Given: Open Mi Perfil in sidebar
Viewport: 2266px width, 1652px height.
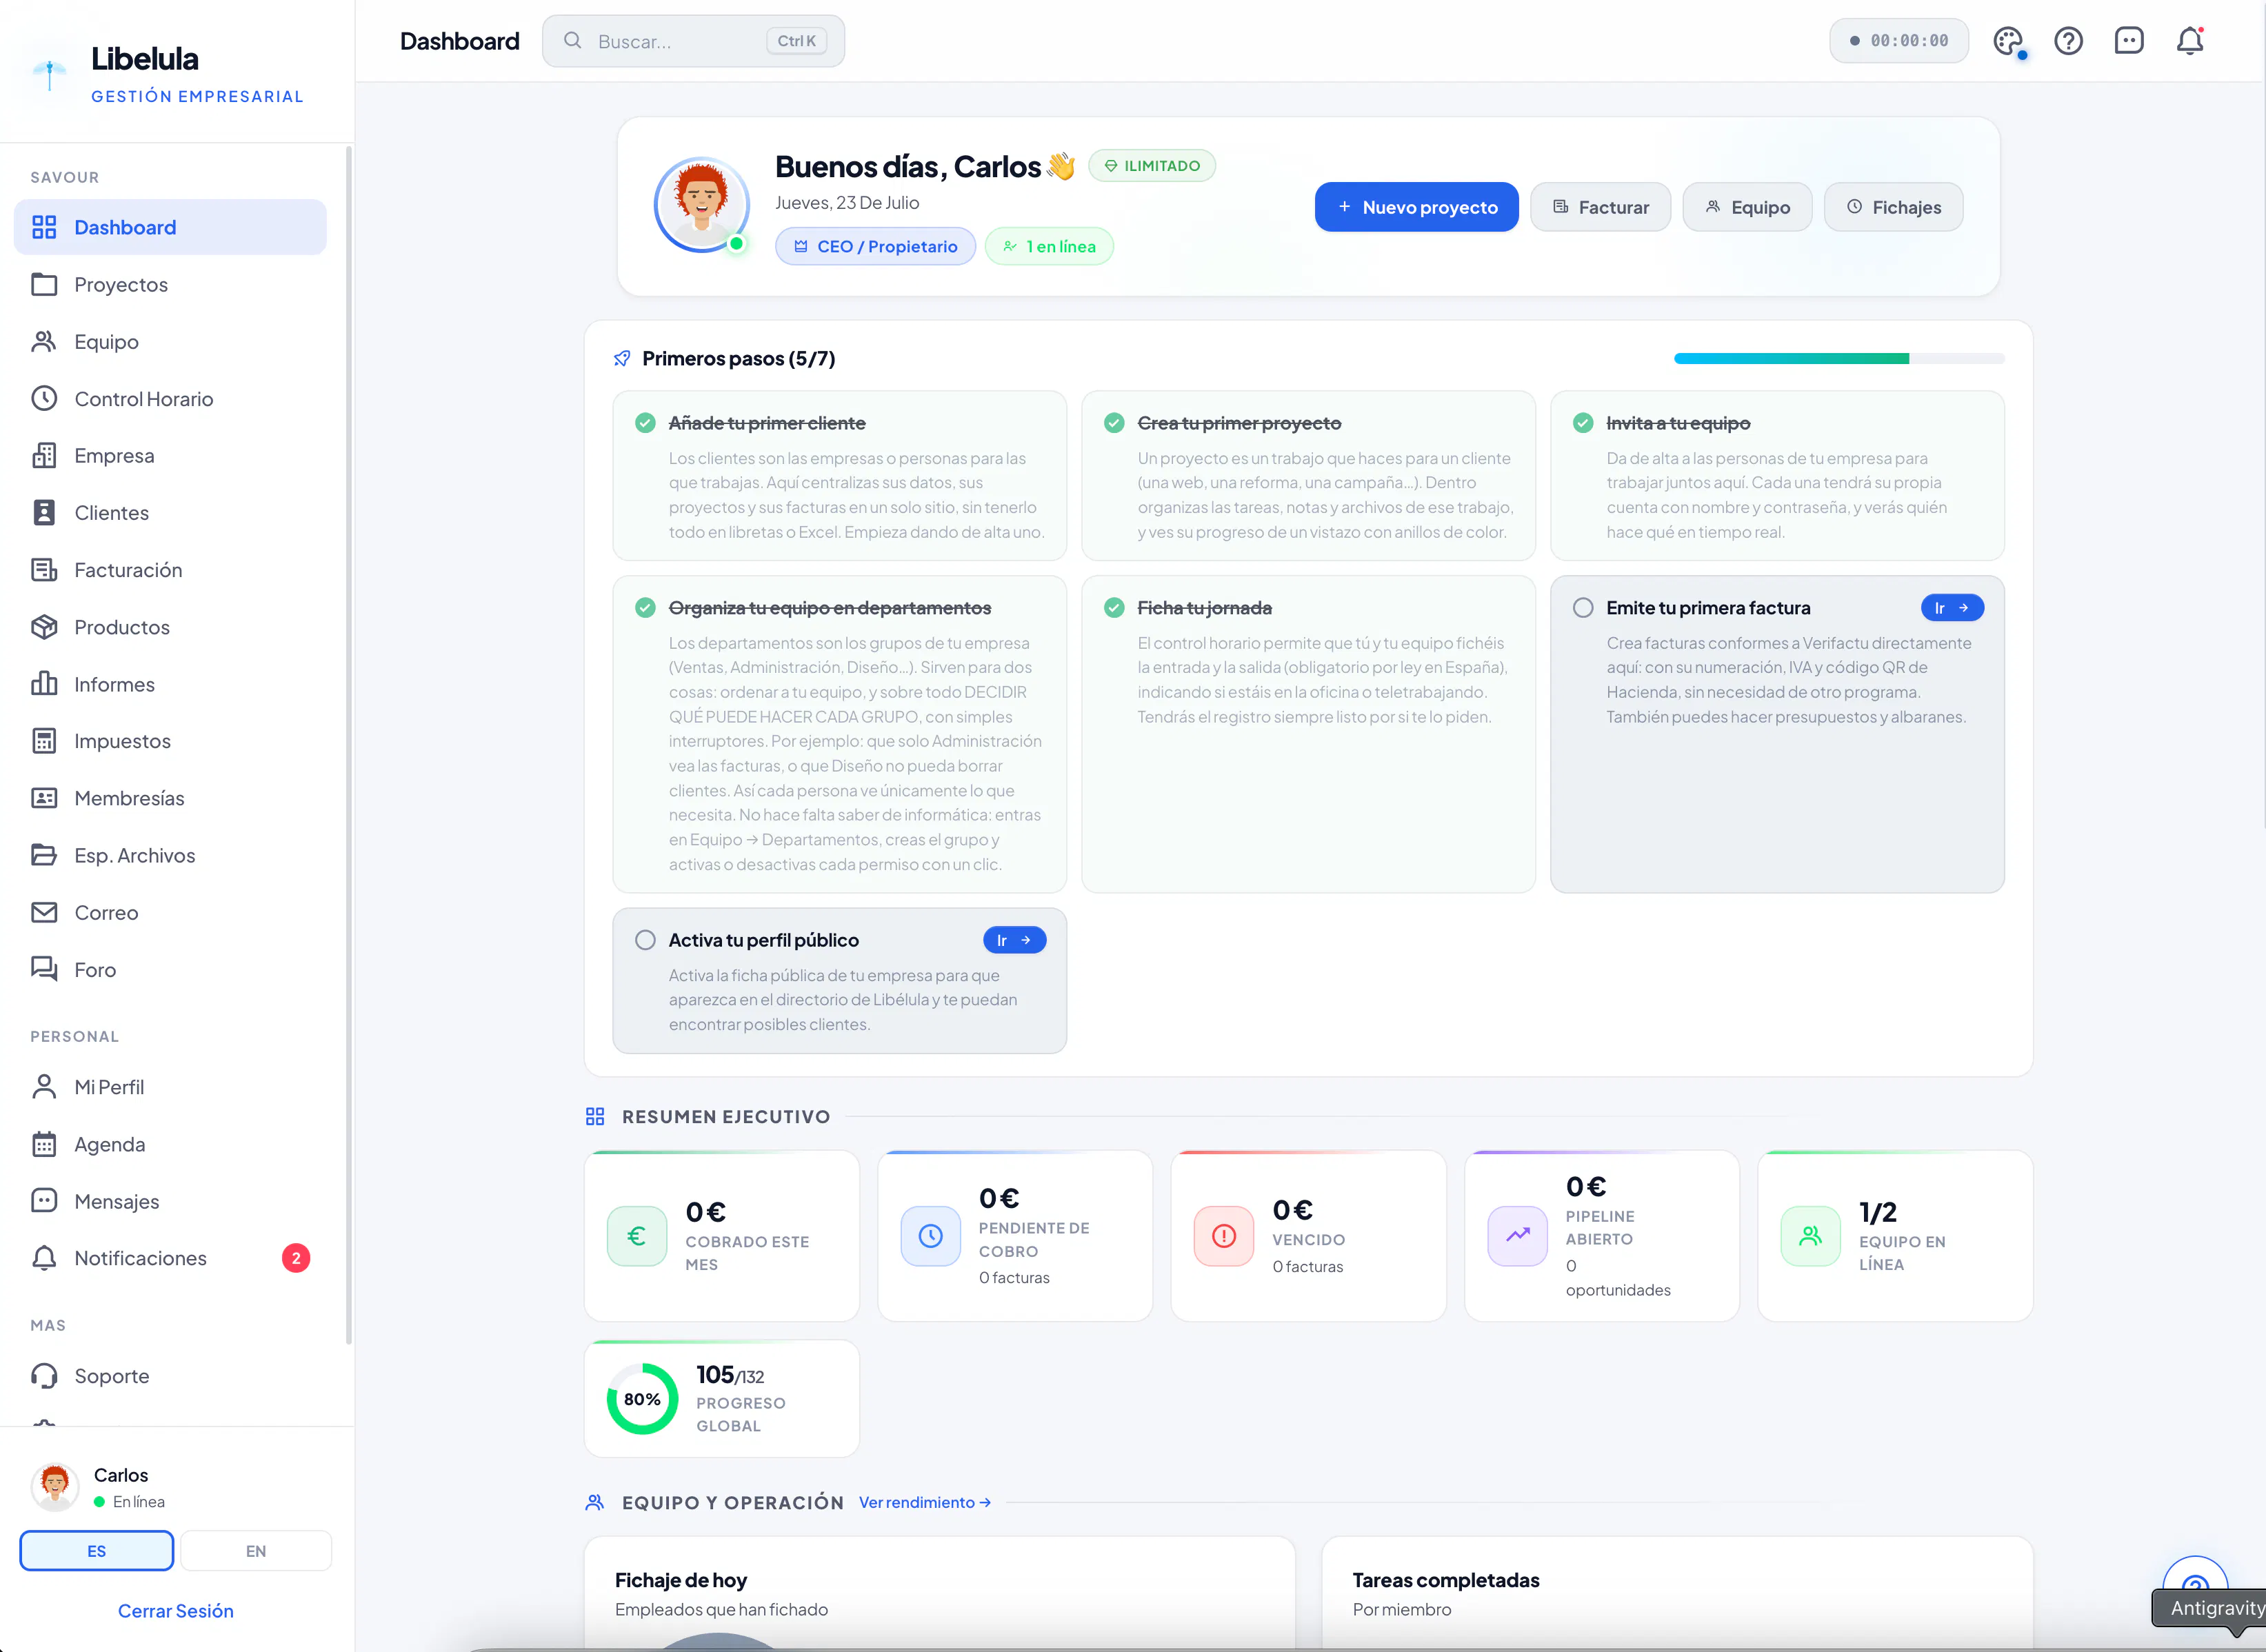Looking at the screenshot, I should click(170, 1087).
